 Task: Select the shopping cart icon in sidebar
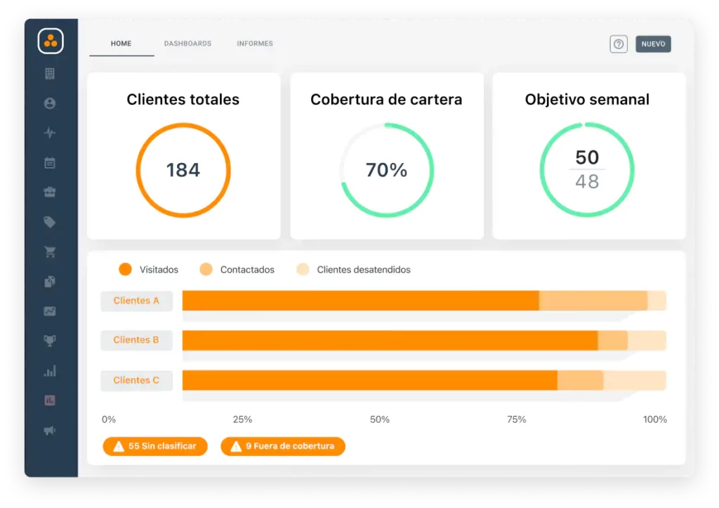[49, 252]
